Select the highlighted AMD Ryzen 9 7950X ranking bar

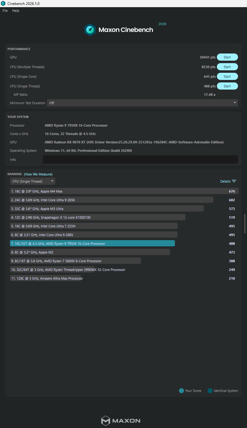pos(92,244)
